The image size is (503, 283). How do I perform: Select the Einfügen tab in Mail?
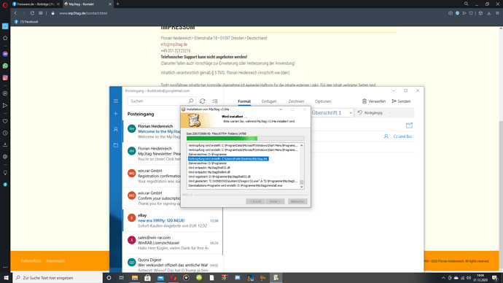pyautogui.click(x=269, y=101)
